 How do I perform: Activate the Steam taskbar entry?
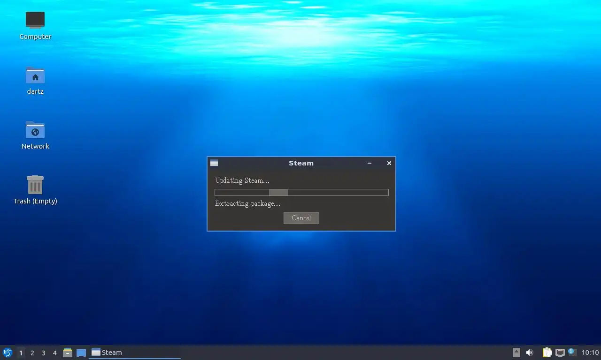[135, 352]
